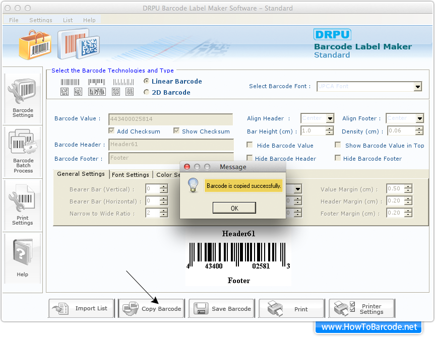Screen dimensions: 435x337
Task: Click the shopping bag barcode logo icon
Action: pos(35,45)
